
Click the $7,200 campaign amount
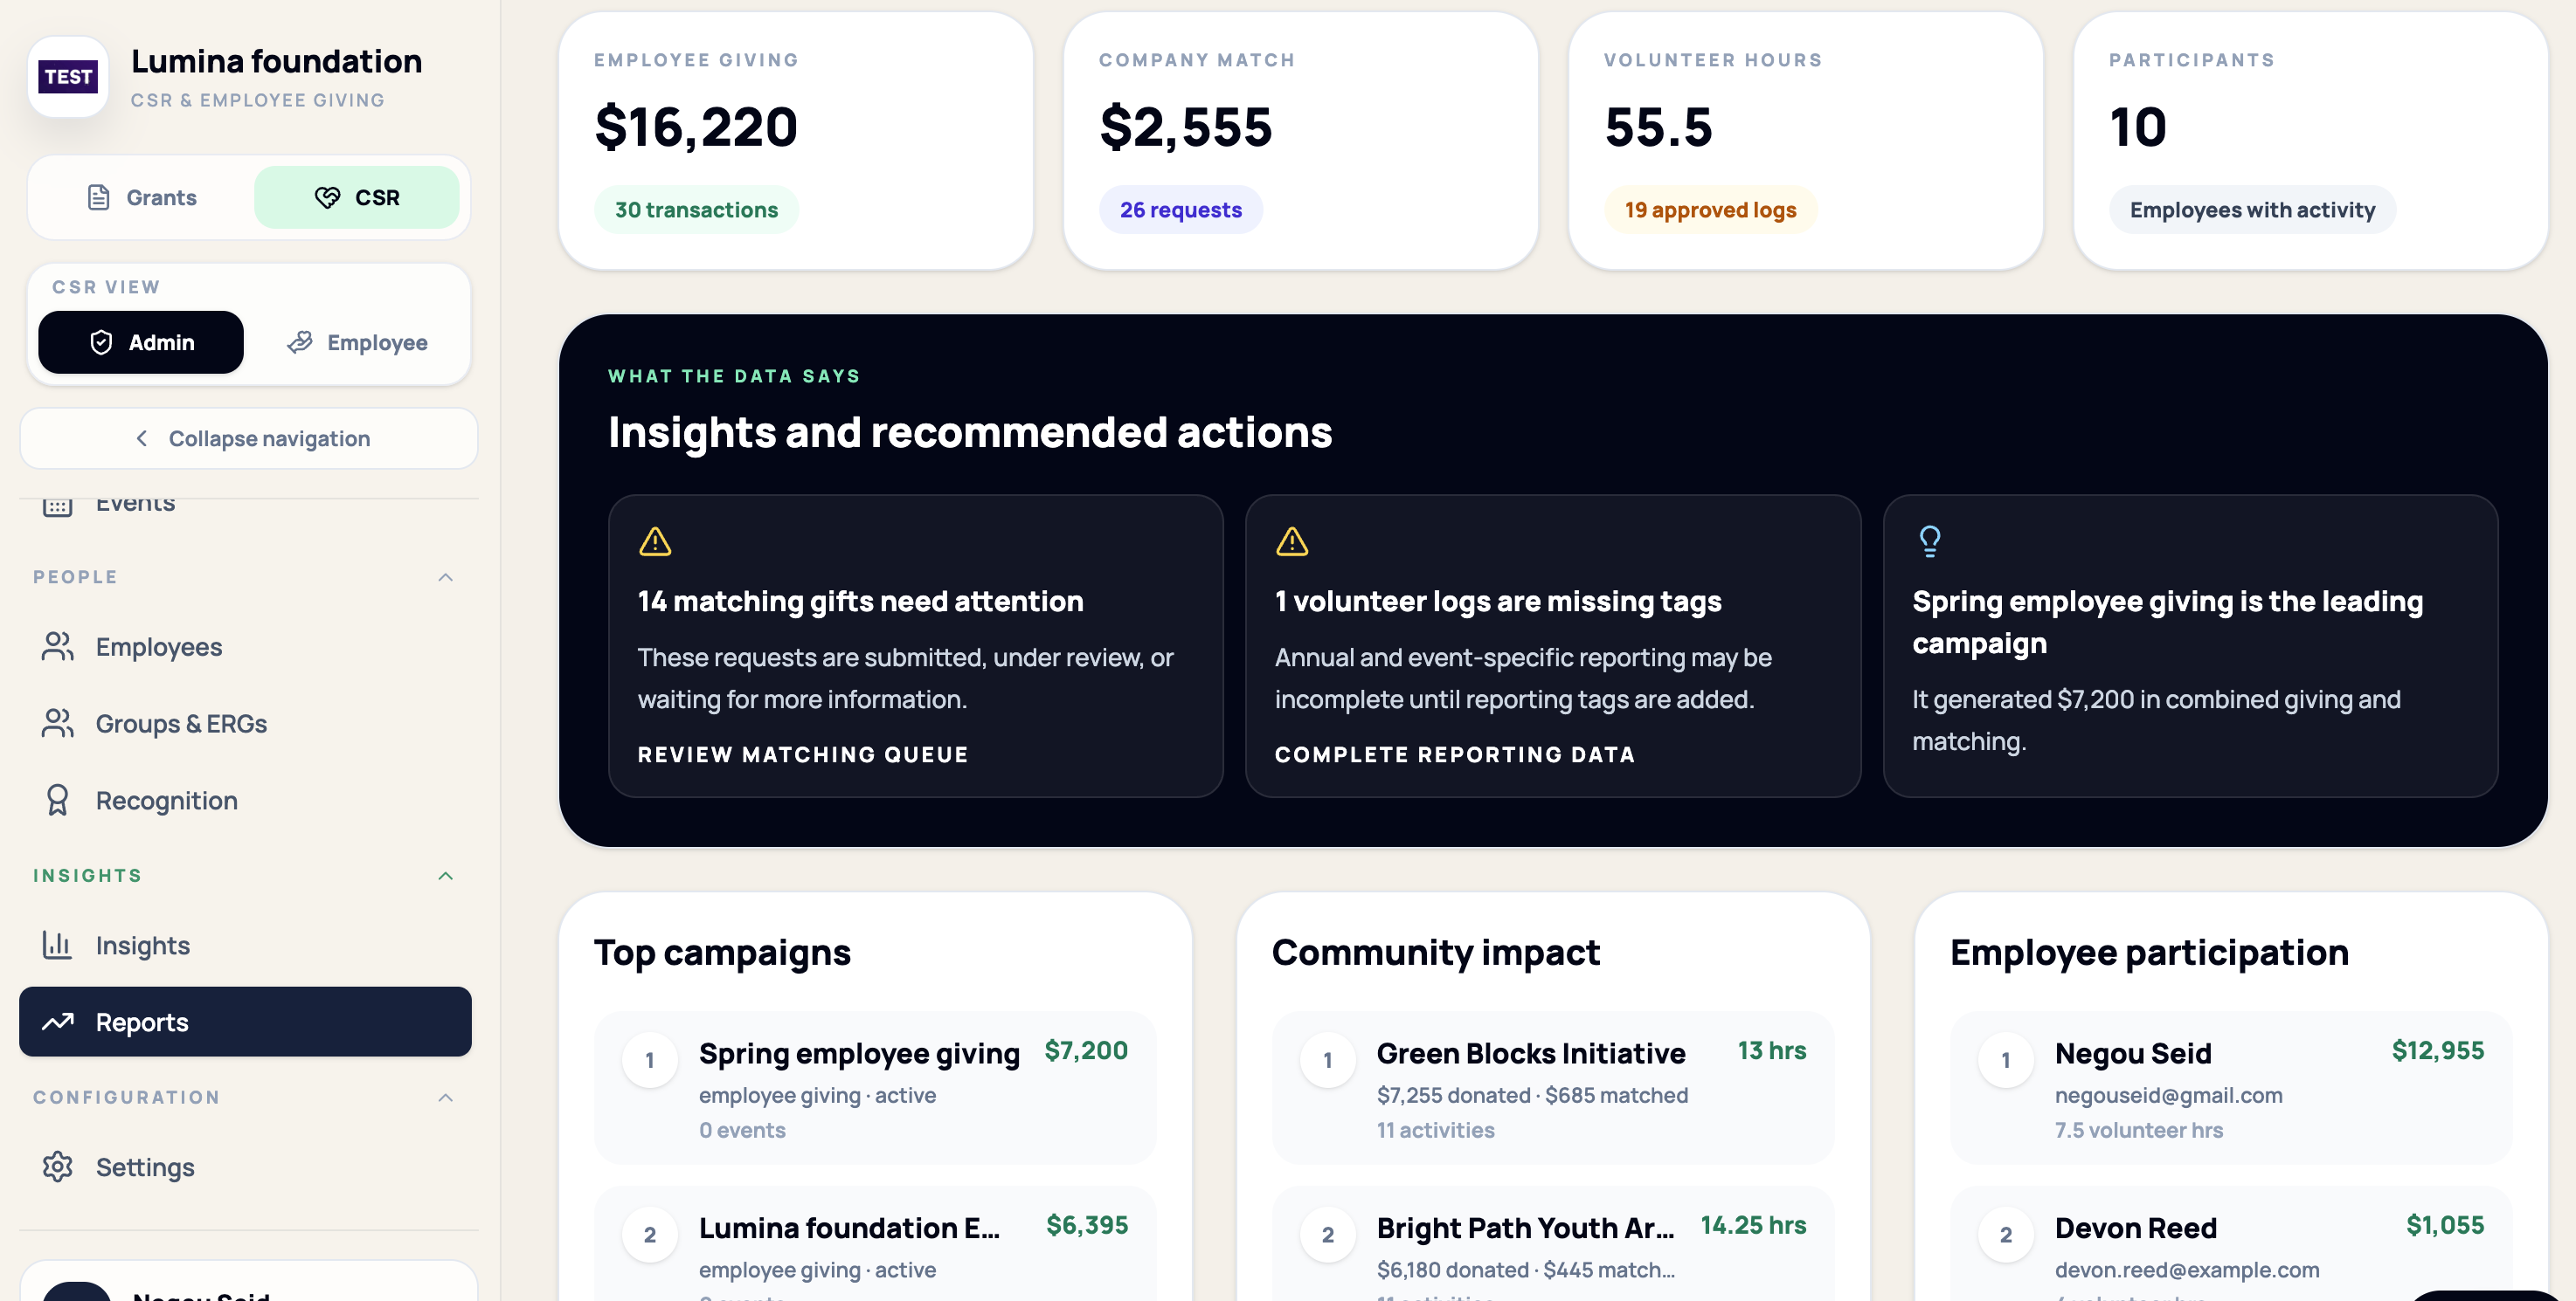click(x=1086, y=1051)
